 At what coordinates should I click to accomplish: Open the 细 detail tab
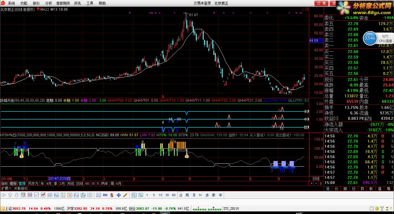tap(345, 189)
